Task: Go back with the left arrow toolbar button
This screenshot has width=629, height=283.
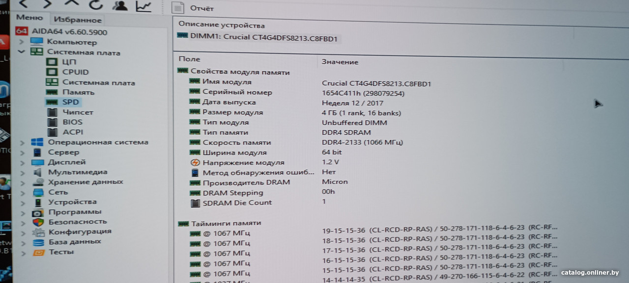Action: click(x=23, y=4)
